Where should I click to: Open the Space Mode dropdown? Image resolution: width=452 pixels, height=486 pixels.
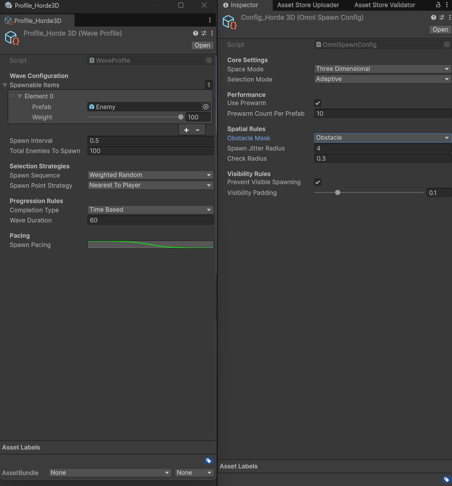[382, 69]
